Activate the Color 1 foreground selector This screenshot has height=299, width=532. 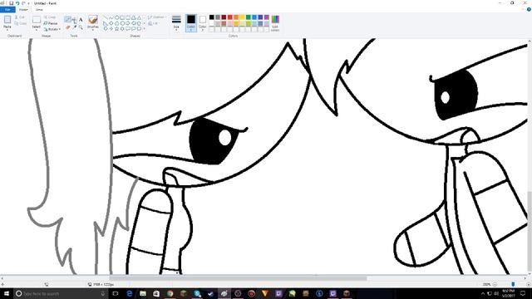[191, 23]
